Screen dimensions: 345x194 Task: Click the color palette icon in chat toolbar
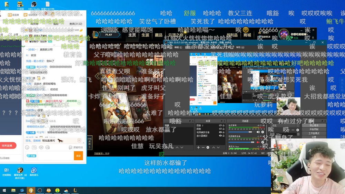pos(41,147)
